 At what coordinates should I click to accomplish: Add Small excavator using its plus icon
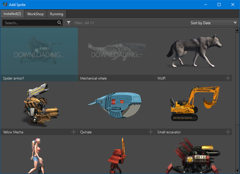tap(228, 132)
